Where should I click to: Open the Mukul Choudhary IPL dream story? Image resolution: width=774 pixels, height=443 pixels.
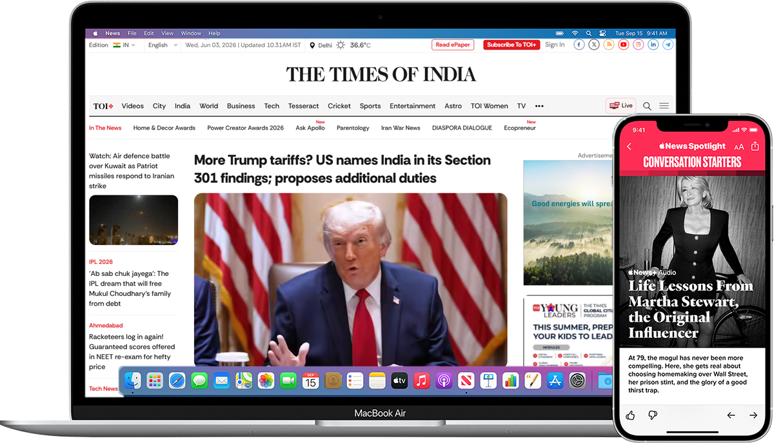130,288
